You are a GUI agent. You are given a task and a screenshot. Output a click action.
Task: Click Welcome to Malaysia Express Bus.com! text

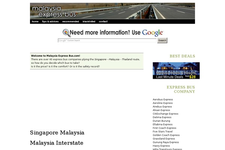pos(55,56)
